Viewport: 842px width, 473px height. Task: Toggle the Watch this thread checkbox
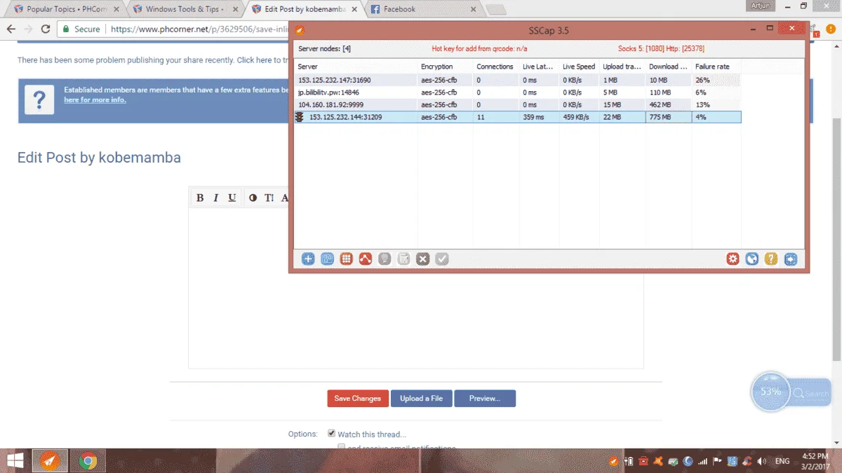(x=332, y=434)
